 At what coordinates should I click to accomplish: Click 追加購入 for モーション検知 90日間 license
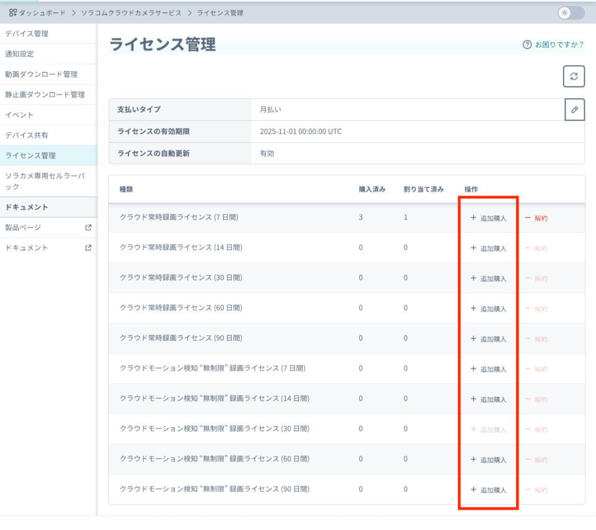488,490
